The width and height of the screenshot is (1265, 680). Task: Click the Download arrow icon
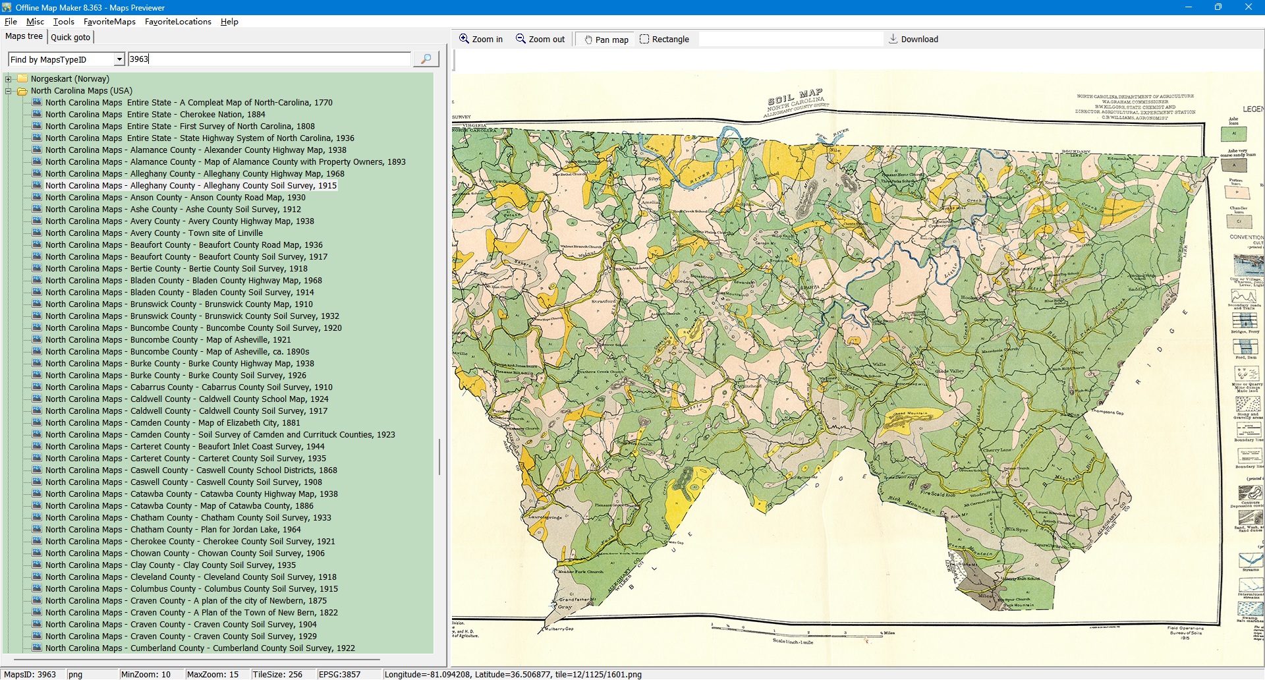[893, 39]
